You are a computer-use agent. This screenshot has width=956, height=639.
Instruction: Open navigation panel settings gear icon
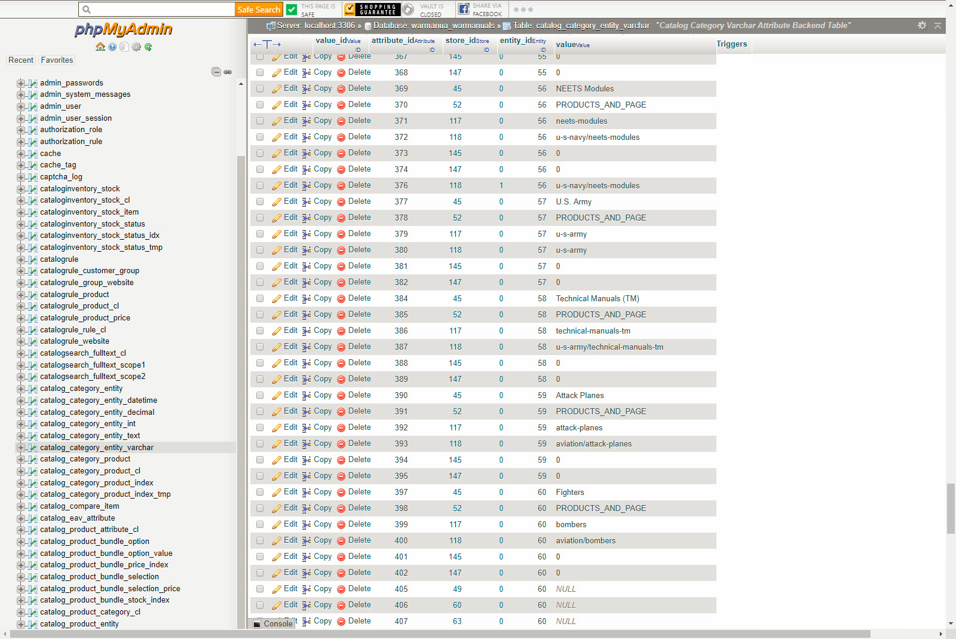(136, 47)
